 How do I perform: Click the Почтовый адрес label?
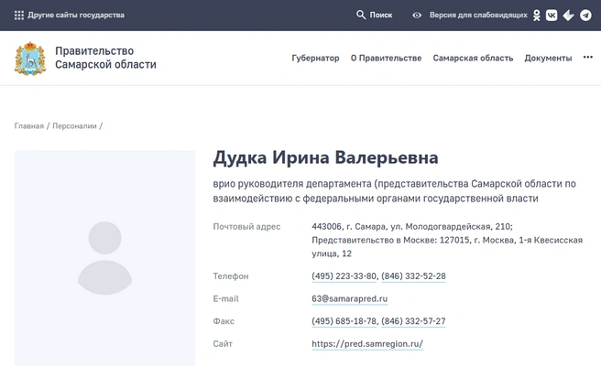[246, 227]
